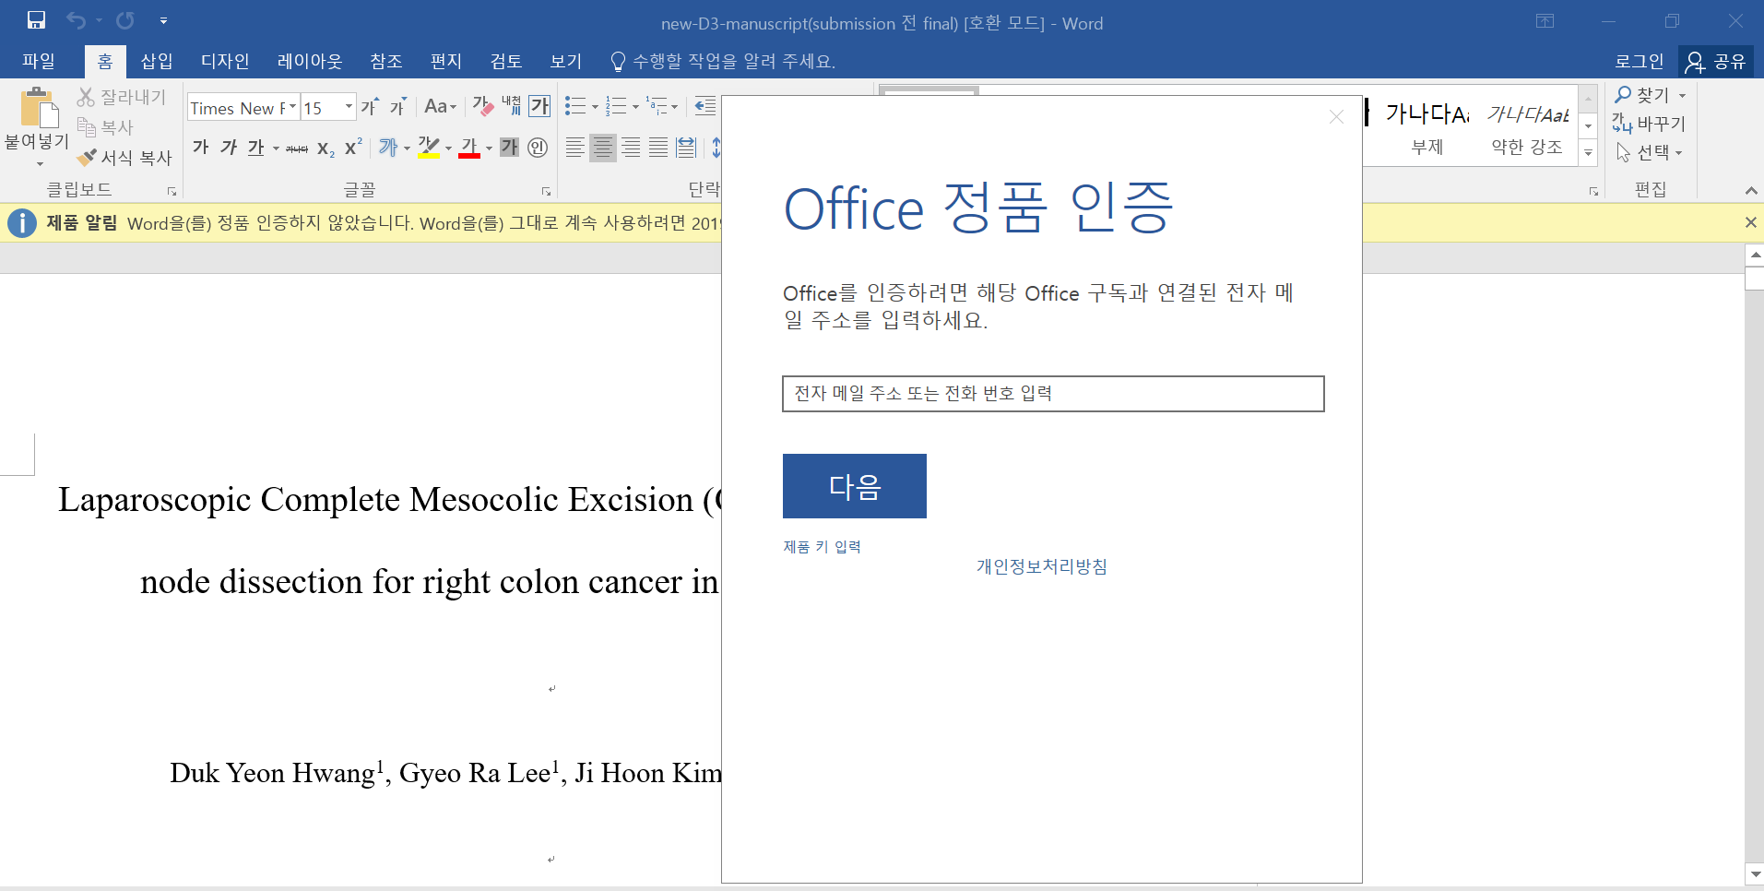1764x891 pixels.
Task: Open the Paste options dropdown arrow
Action: [40, 164]
